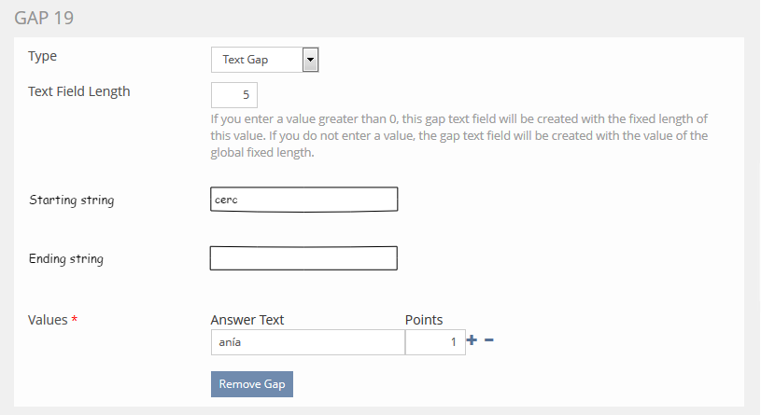Click the red required asterisk beside Values
The height and width of the screenshot is (415, 761).
(x=75, y=320)
